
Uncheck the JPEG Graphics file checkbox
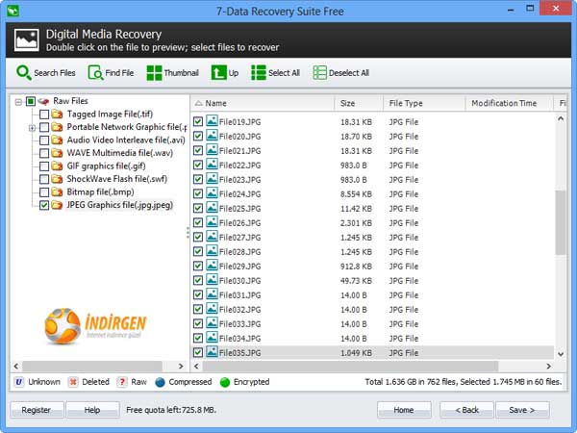pyautogui.click(x=44, y=205)
